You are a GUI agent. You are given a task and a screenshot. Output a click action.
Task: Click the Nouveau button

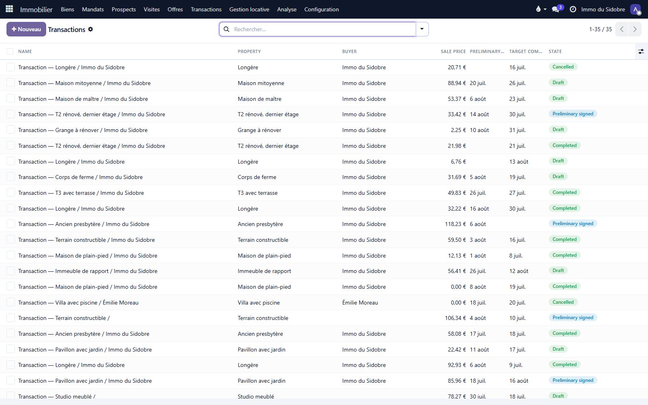tap(26, 29)
